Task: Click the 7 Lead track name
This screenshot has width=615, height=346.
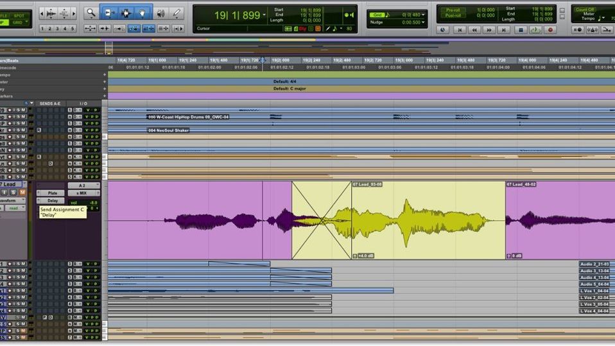Action: 11,184
